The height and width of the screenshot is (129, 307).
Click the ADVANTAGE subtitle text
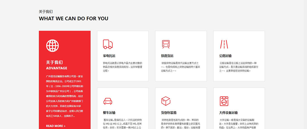pyautogui.click(x=57, y=68)
